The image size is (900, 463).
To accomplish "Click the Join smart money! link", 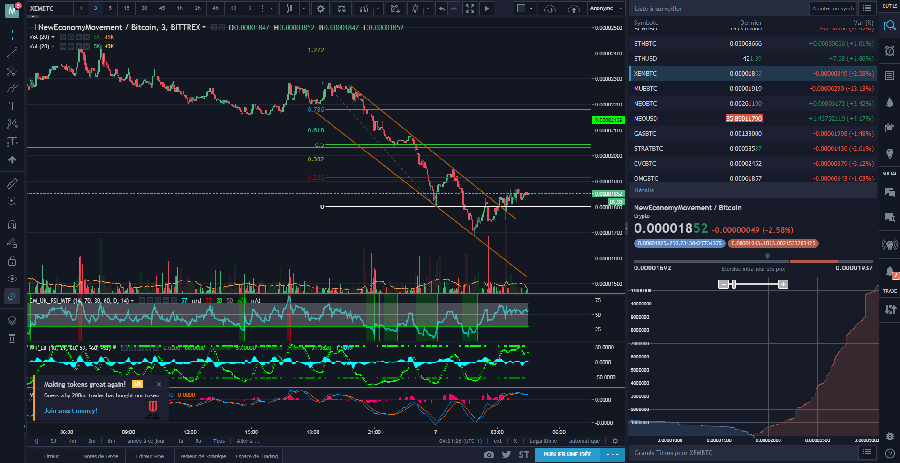I will coord(70,410).
